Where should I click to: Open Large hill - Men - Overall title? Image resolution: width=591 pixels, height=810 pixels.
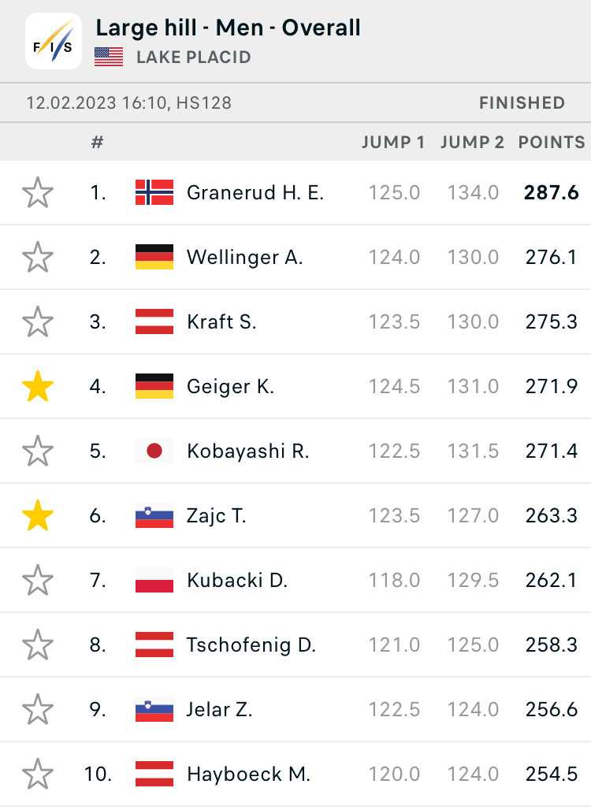228,28
